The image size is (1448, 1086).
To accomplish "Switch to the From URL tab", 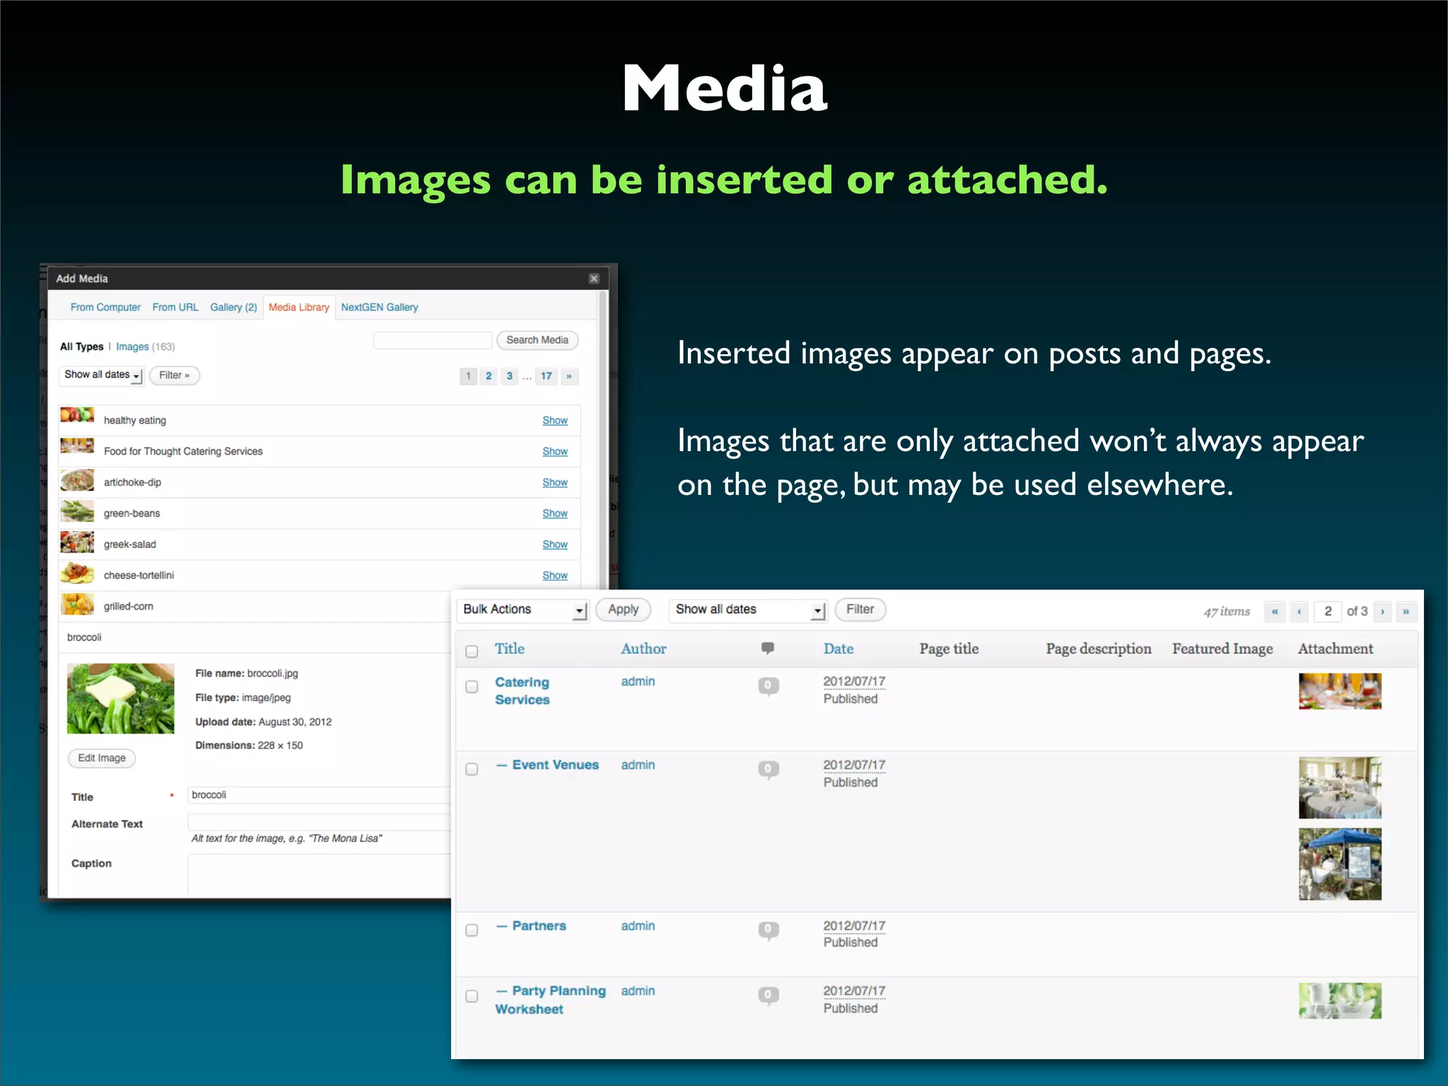I will point(175,308).
